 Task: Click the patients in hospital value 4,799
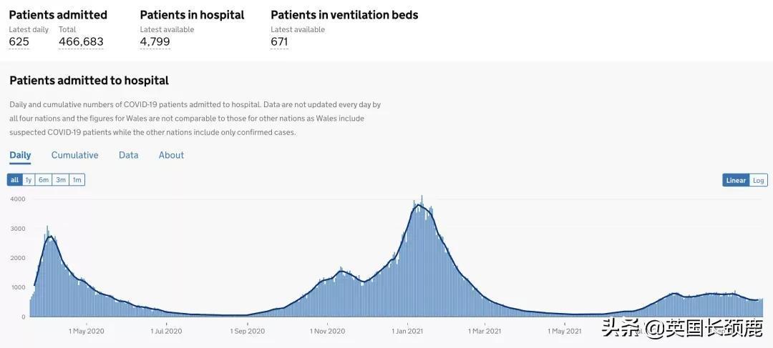[155, 42]
